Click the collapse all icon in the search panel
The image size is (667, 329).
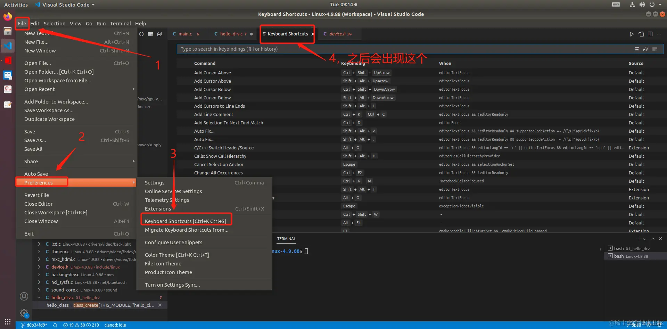tap(159, 34)
